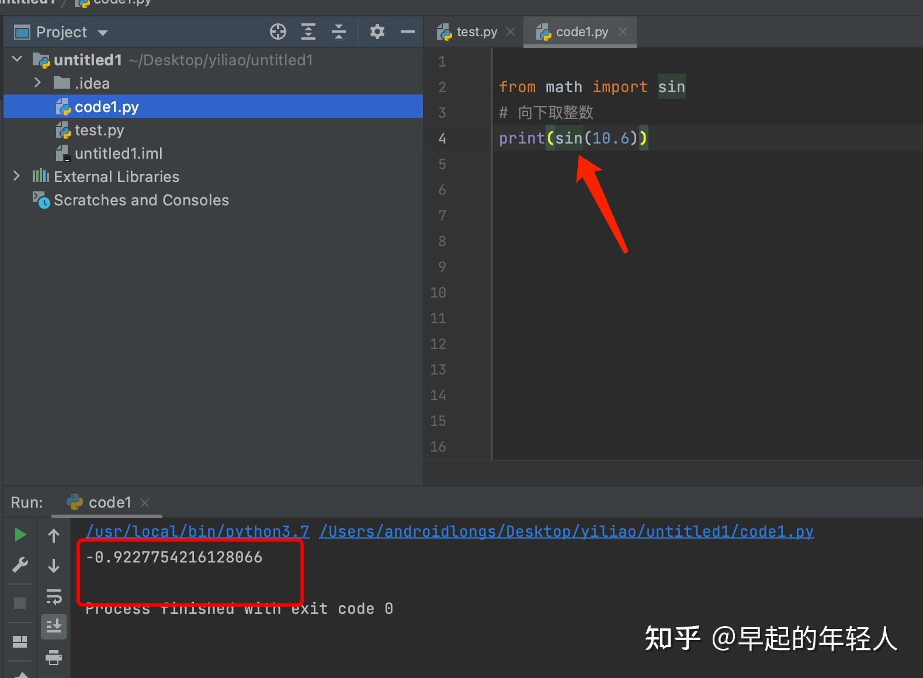Screen dimensions: 923x678
Task: Open run configuration wrench icon
Action: (x=20, y=565)
